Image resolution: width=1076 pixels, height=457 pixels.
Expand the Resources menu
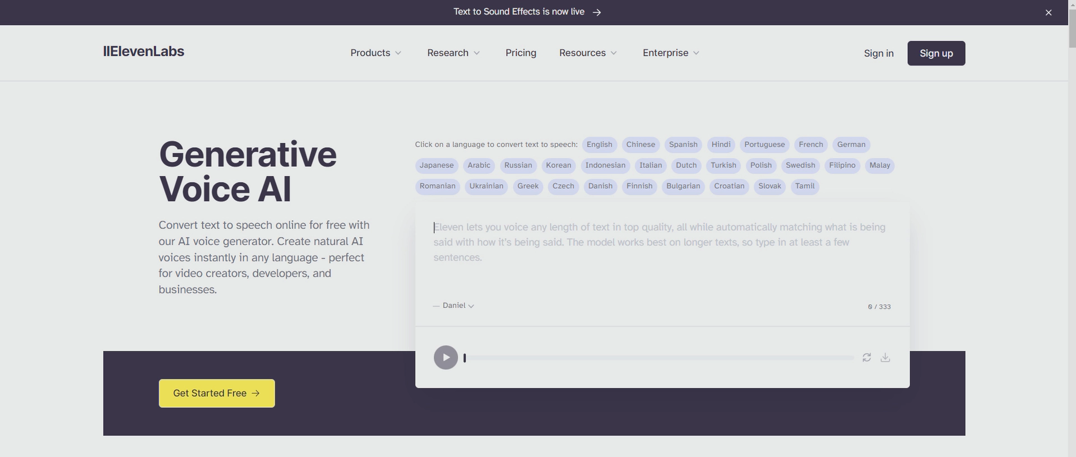click(x=588, y=53)
